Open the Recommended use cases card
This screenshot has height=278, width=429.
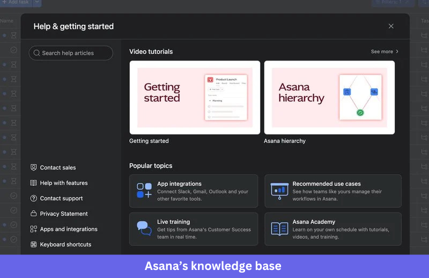pos(333,191)
